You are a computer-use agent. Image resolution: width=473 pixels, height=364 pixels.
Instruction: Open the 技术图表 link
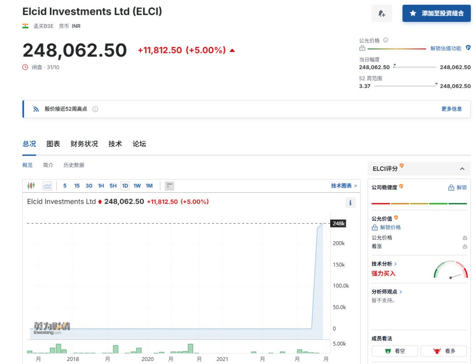(x=344, y=186)
